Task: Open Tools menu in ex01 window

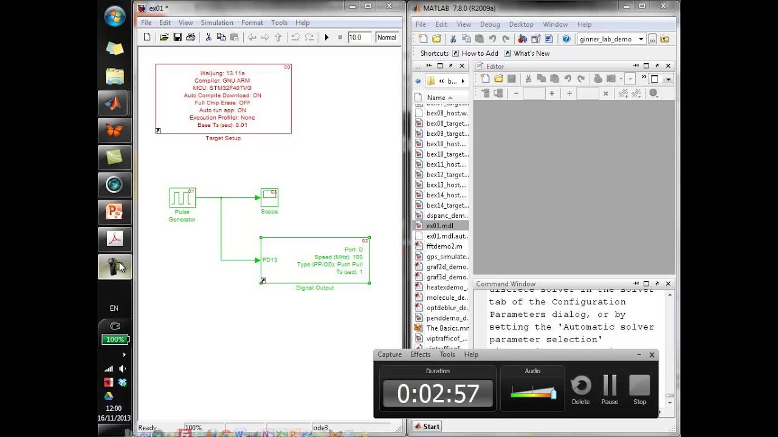Action: pos(280,22)
